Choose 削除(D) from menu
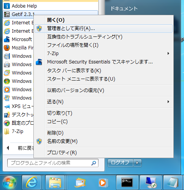The width and height of the screenshot is (184, 190). click(103, 133)
